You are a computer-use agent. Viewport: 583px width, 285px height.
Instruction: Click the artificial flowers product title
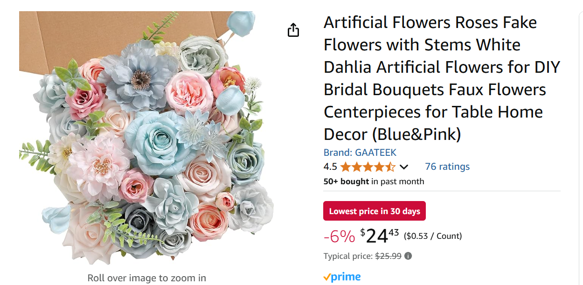pyautogui.click(x=441, y=78)
